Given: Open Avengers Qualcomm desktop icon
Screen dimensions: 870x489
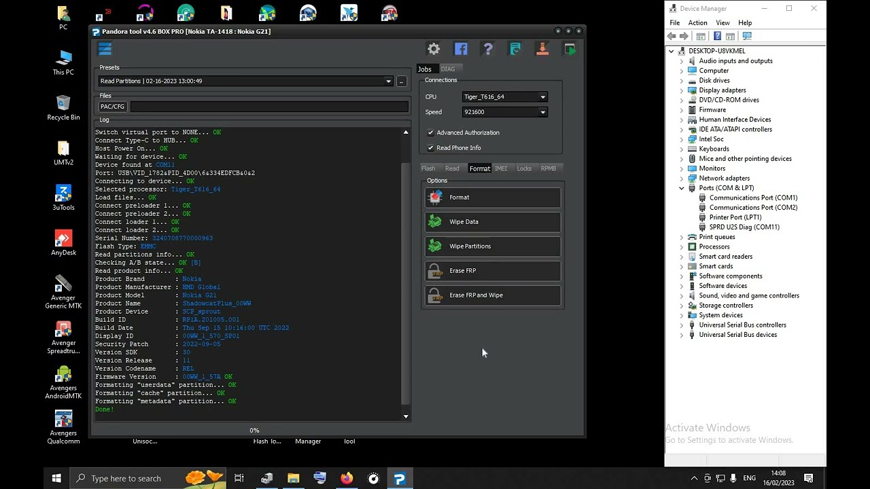Looking at the screenshot, I should [63, 427].
